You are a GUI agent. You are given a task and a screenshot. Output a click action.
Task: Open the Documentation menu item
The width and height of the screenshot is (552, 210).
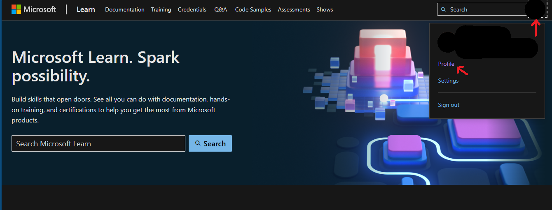pyautogui.click(x=125, y=9)
